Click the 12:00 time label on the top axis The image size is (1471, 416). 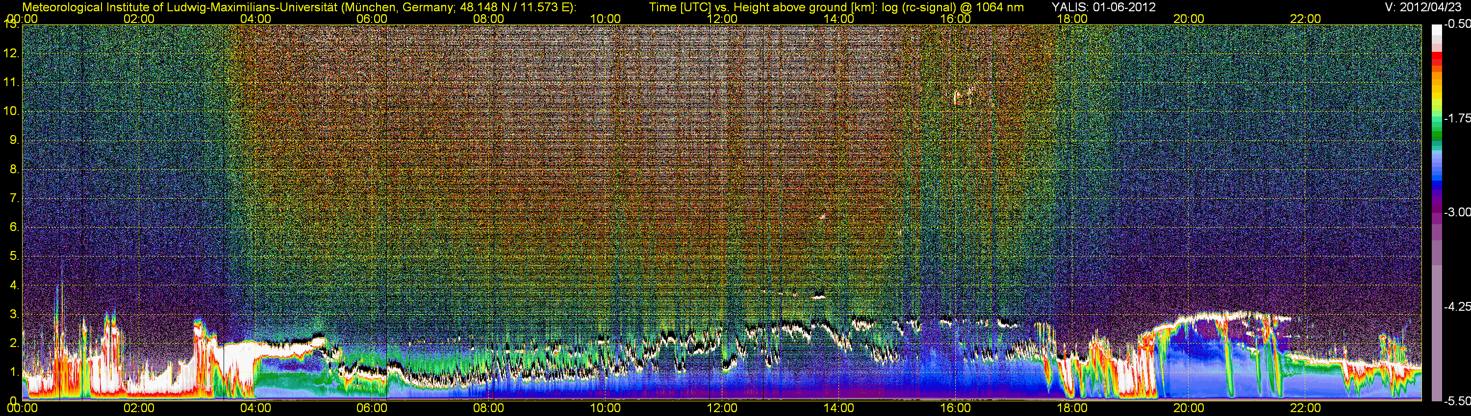[x=722, y=19]
